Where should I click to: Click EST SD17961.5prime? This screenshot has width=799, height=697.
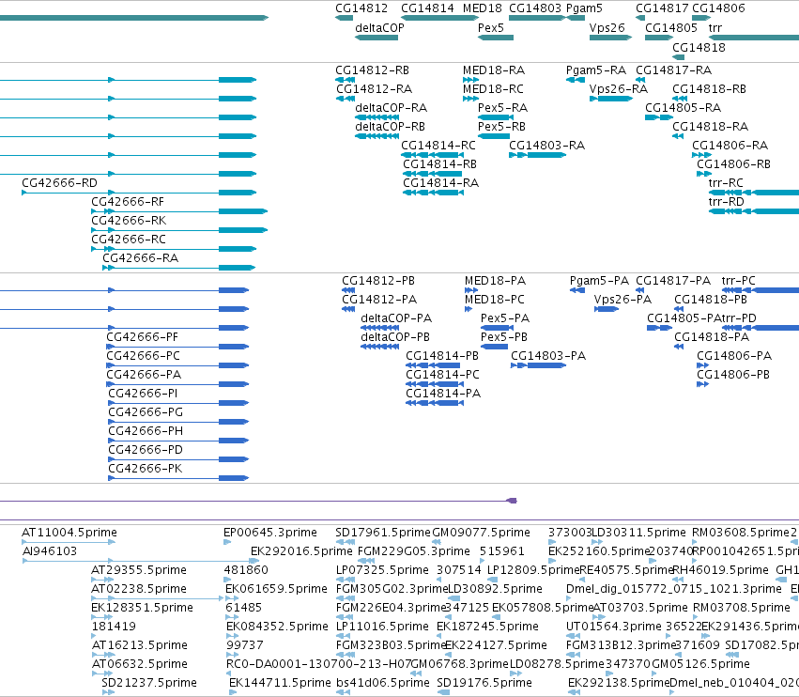383,533
